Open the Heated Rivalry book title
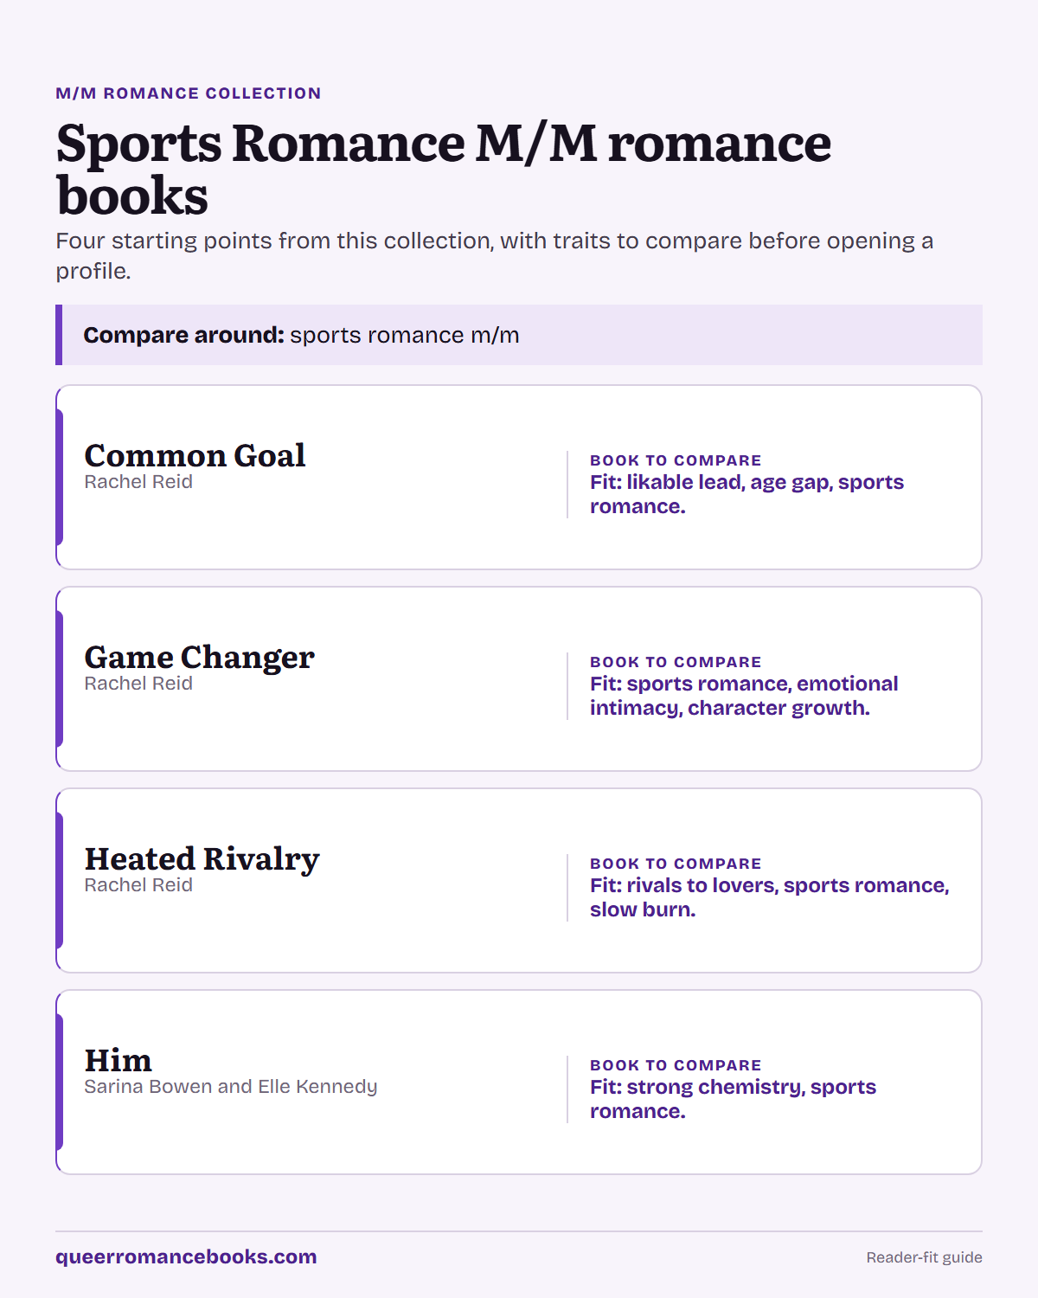The height and width of the screenshot is (1298, 1038). tap(202, 859)
